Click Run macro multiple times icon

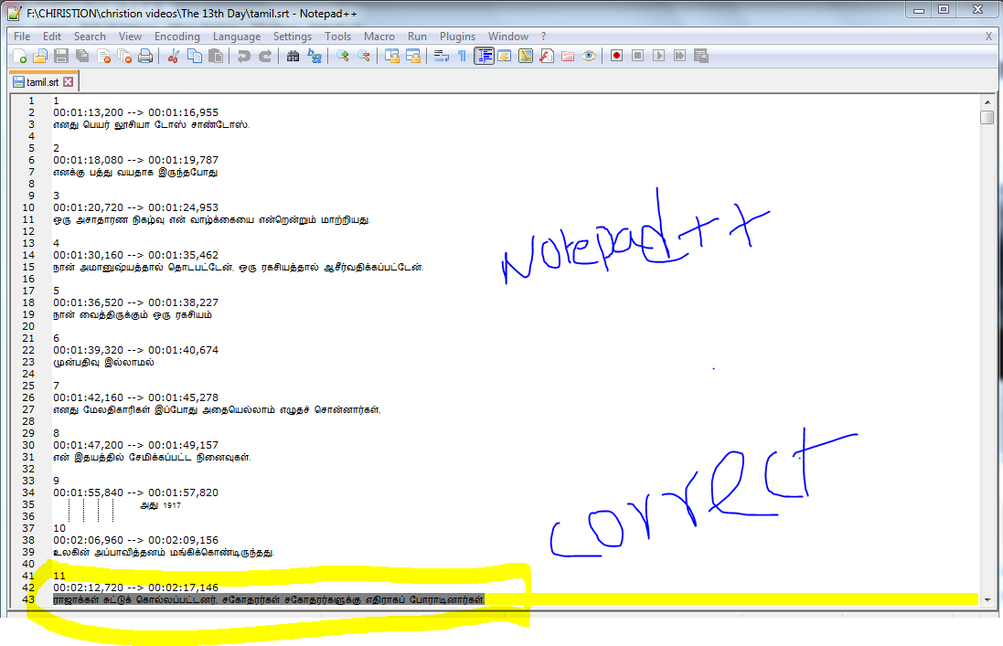tap(680, 57)
